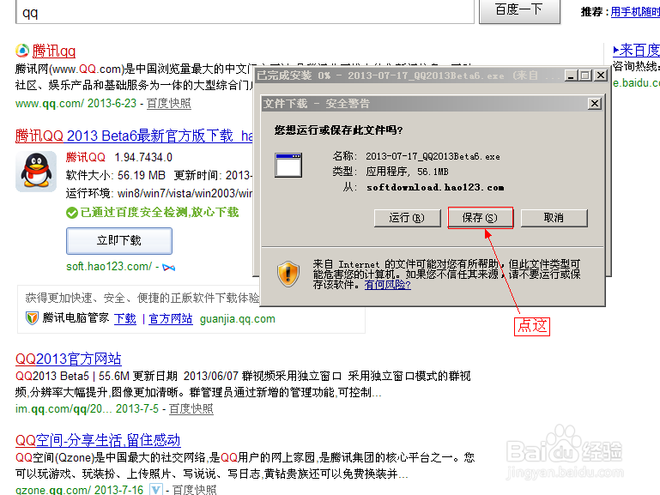
Task: Open 百度快照 for im.qq.com result
Action: click(191, 409)
